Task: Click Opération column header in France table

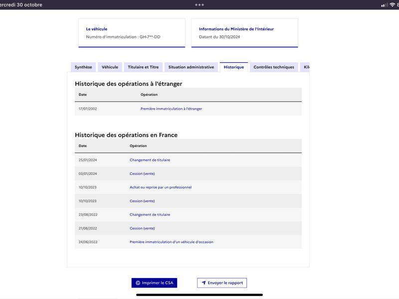Action: pos(138,146)
